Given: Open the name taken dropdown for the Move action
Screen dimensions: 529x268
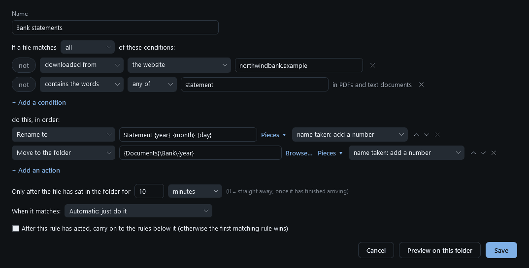Looking at the screenshot, I should (x=406, y=153).
